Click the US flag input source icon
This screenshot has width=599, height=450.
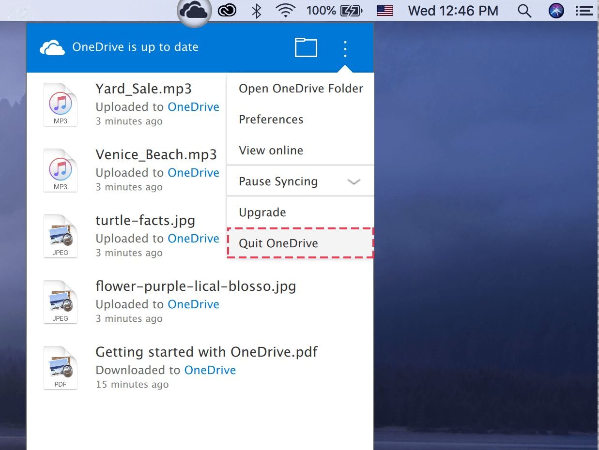pos(385,11)
